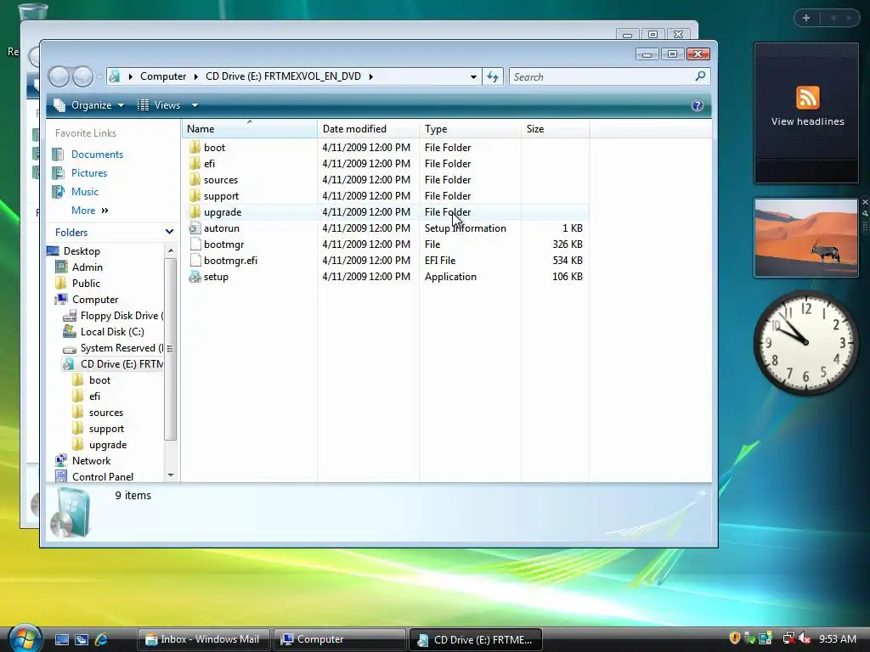This screenshot has height=652, width=870.
Task: Show More favorite links
Action: tap(89, 211)
